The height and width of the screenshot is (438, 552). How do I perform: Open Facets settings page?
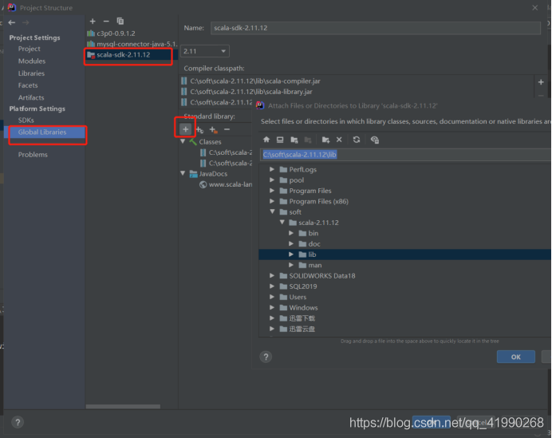point(28,85)
